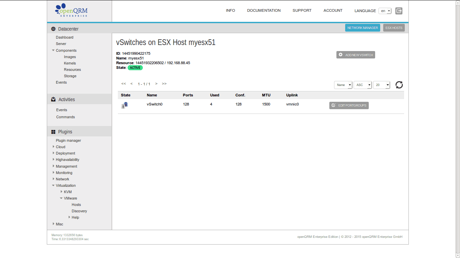Click the MTU value 1500
The width and height of the screenshot is (460, 258).
click(266, 104)
